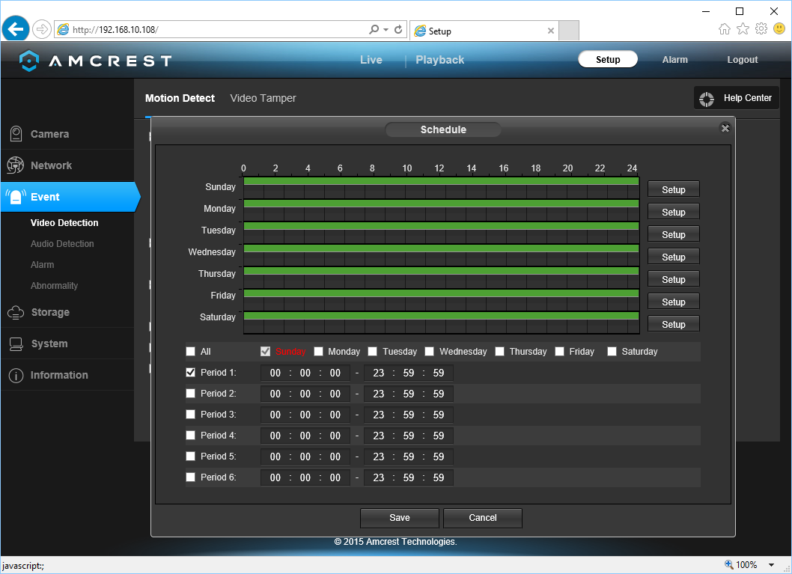The height and width of the screenshot is (574, 792).
Task: Click the Information icon in sidebar
Action: click(x=15, y=376)
